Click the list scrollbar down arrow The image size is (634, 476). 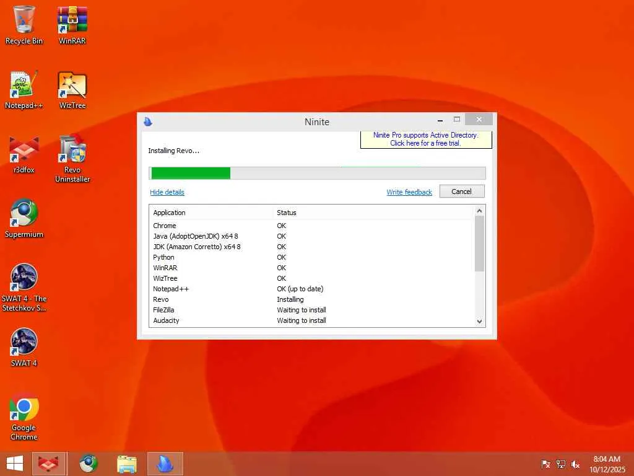480,322
